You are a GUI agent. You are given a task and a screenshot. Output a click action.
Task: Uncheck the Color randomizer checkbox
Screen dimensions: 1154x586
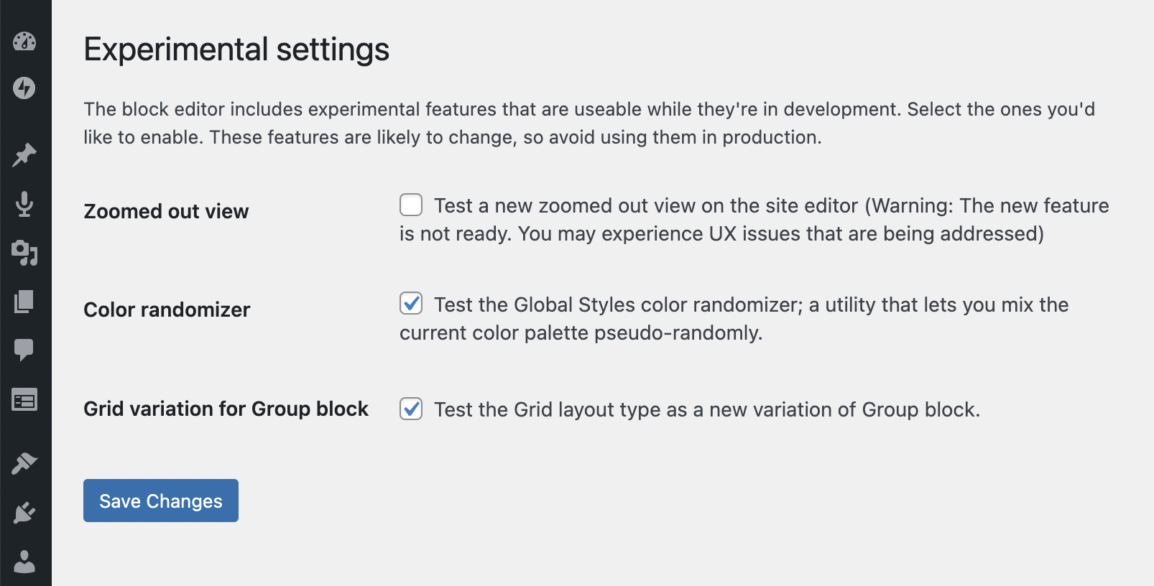(411, 304)
